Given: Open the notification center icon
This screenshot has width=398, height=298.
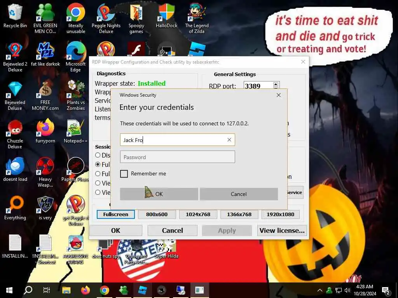Looking at the screenshot, I should pos(386,291).
